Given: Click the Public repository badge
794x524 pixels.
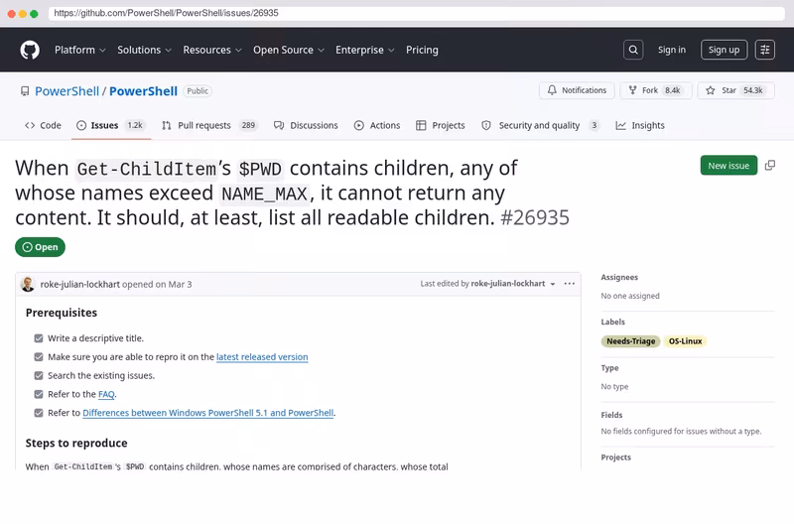Looking at the screenshot, I should (x=198, y=91).
